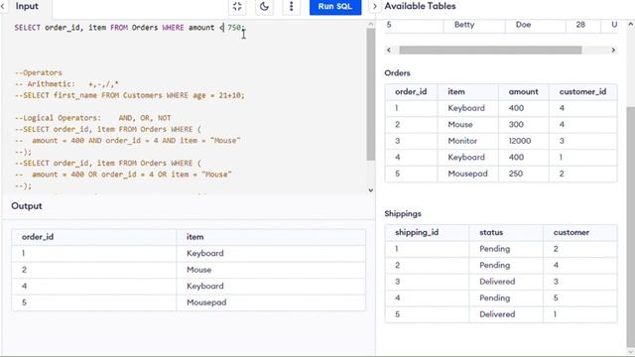Click Delivered status in shipping row 3
Screen dimensions: 635x357
pos(497,282)
